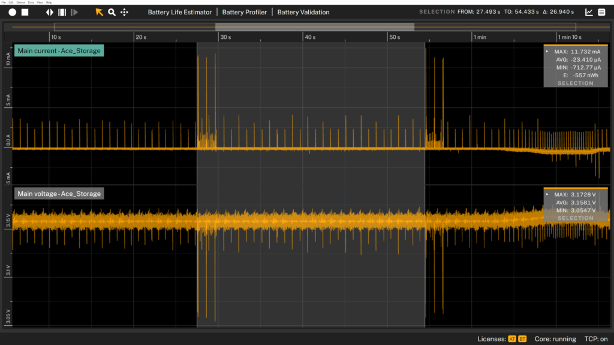The image size is (614, 345).
Task: Click the MAX: 11.732 mA current statistic
Action: pos(577,52)
